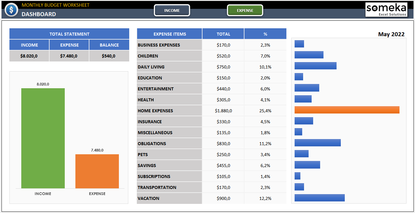This screenshot has width=415, height=213.
Task: Click the Children horizontal bar in chart
Action: (309, 55)
